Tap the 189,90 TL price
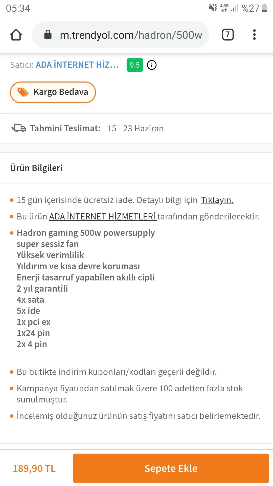The image size is (273, 486). click(x=34, y=469)
